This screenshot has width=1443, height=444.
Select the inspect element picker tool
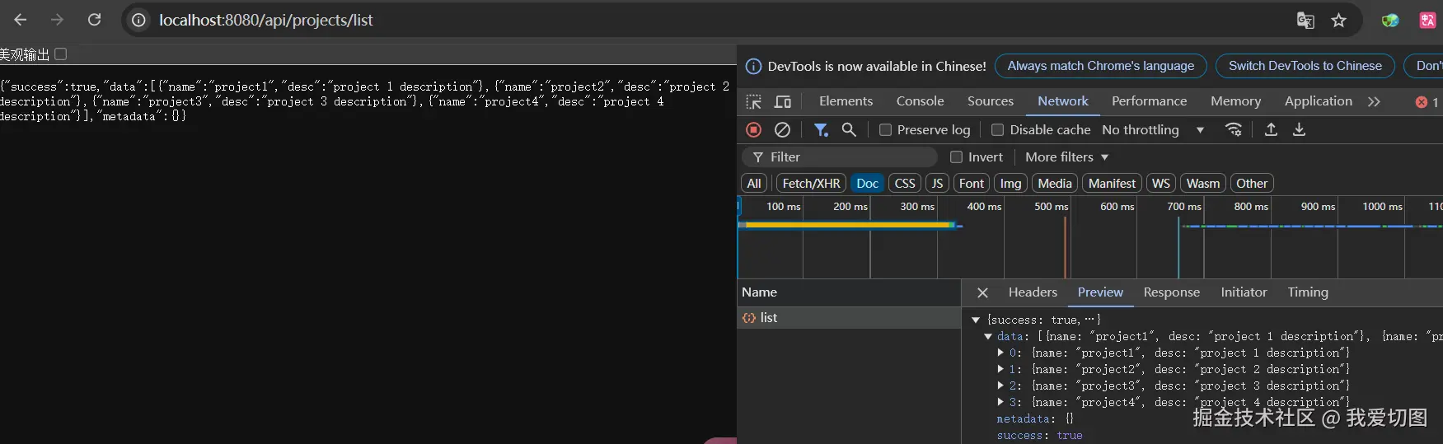[x=754, y=101]
